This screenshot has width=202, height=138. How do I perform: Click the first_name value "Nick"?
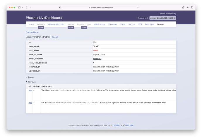[96, 46]
